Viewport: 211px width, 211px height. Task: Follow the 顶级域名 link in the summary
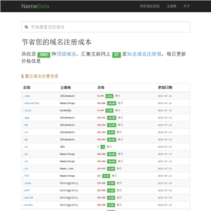66,54
